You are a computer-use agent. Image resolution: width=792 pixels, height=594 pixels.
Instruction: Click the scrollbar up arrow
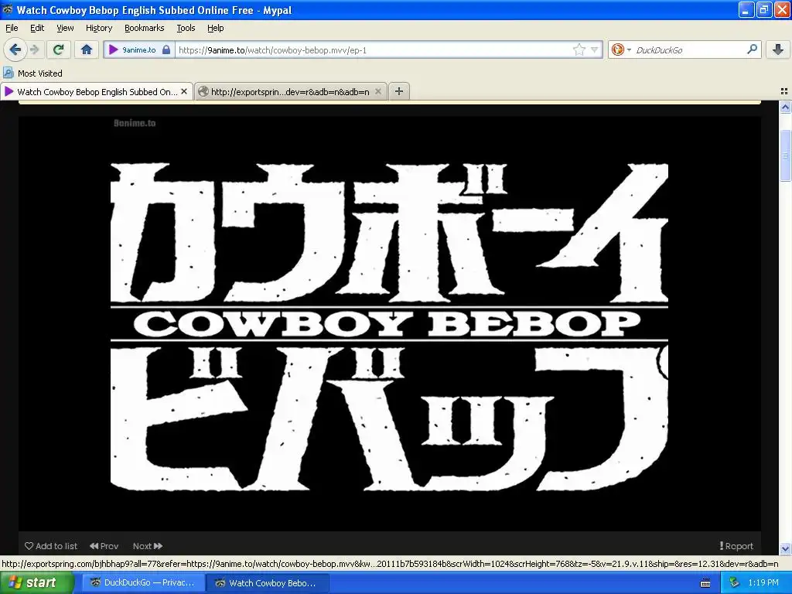786,107
